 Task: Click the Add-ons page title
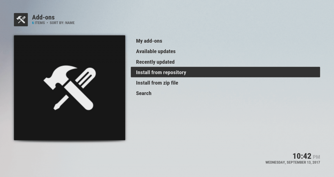coord(43,17)
